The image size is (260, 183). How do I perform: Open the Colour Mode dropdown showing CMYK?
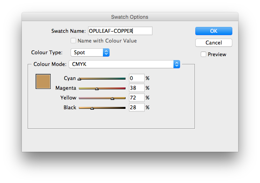tap(124, 64)
